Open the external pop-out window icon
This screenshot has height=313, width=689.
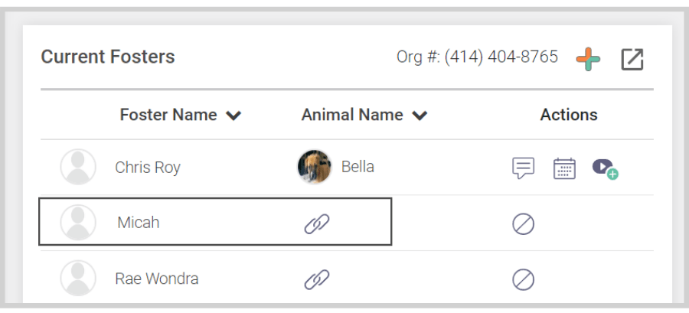point(632,59)
